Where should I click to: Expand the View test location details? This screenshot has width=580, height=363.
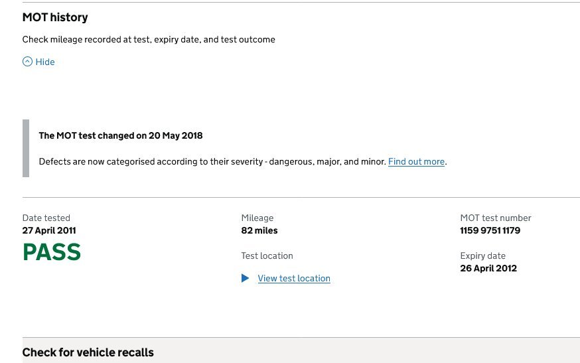[294, 278]
